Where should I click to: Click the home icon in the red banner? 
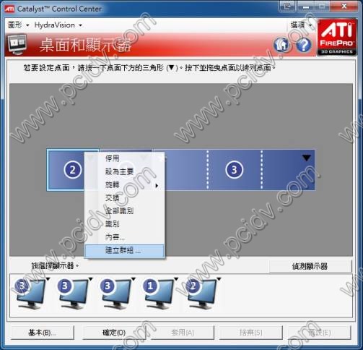(281, 45)
